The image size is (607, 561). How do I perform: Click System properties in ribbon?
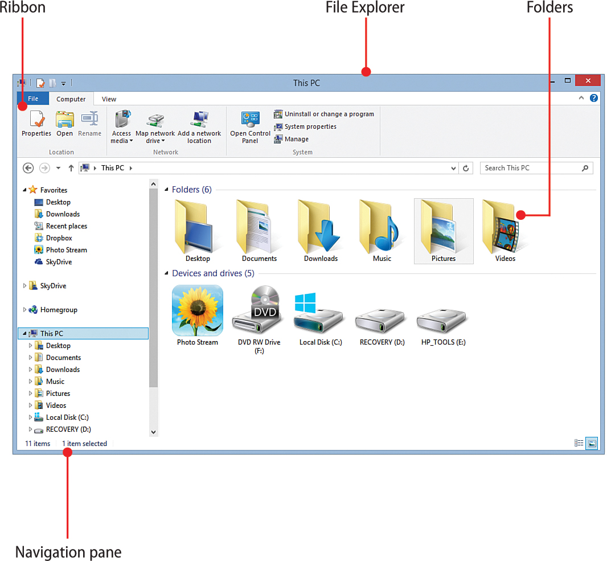(x=305, y=126)
